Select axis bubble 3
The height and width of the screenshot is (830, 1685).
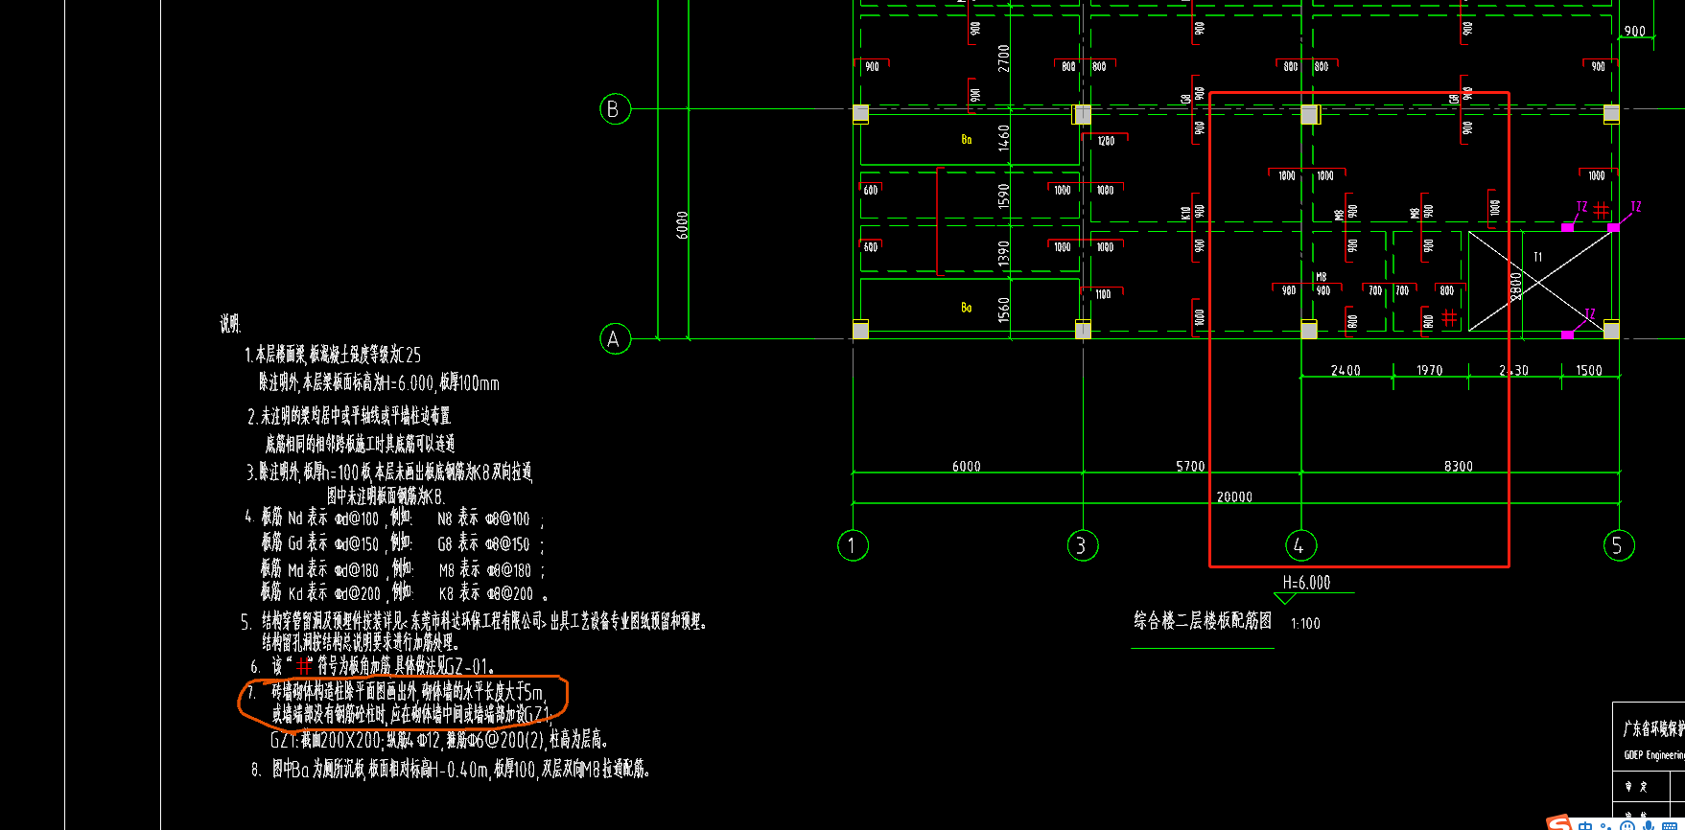tap(1083, 545)
